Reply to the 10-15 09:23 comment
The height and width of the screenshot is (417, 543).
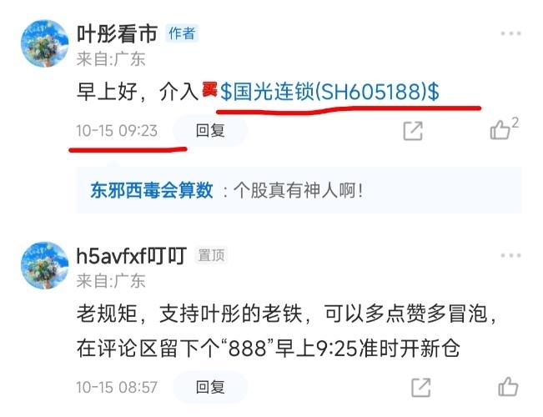pyautogui.click(x=210, y=131)
